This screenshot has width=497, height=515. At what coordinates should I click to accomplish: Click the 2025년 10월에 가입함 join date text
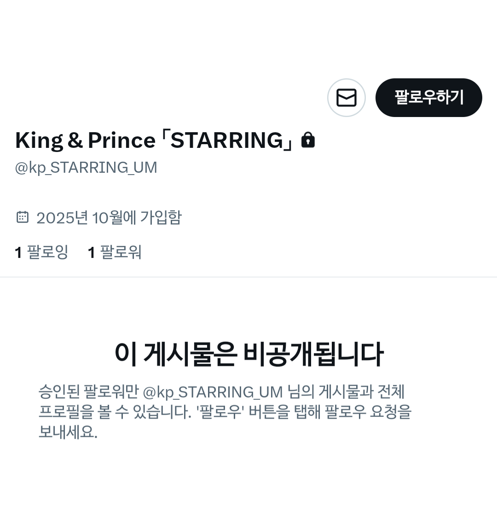[x=109, y=217]
